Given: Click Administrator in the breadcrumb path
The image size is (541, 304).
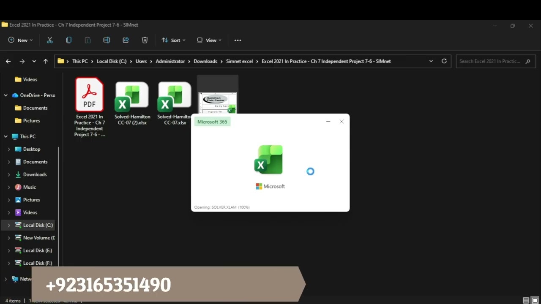Looking at the screenshot, I should 170,61.
